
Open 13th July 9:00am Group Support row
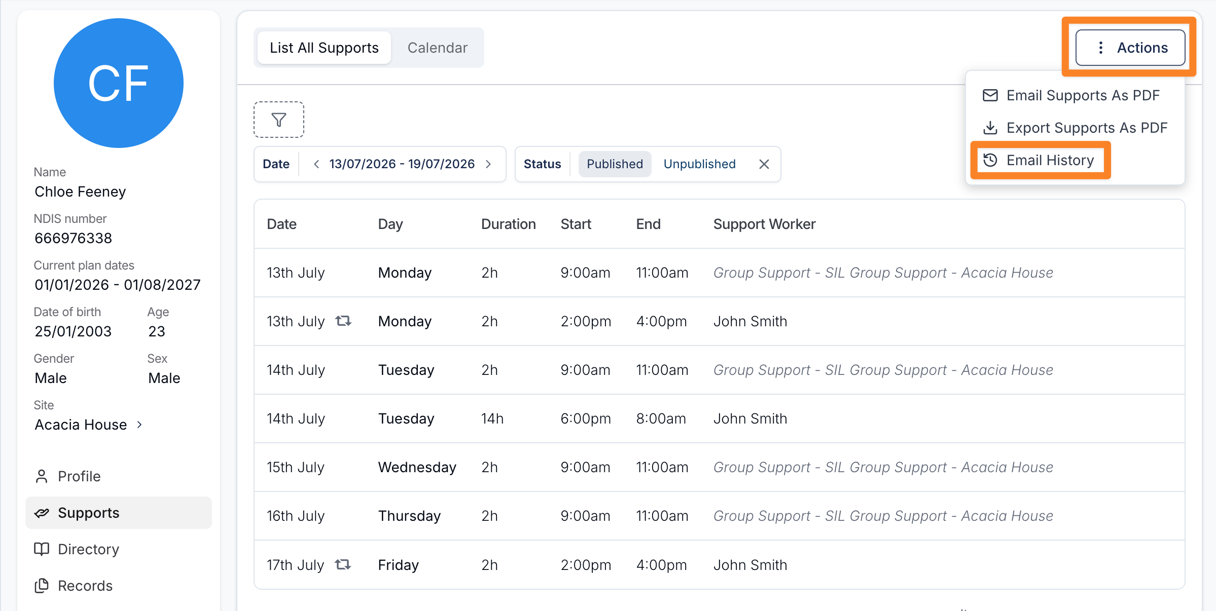tap(719, 273)
